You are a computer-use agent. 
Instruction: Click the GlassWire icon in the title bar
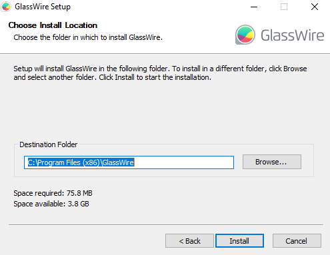click(x=6, y=7)
